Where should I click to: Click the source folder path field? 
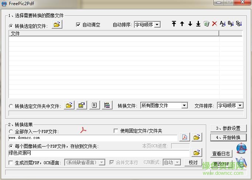[126, 113]
